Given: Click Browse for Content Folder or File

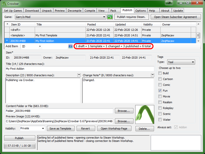Looking at the screenshot, I should [x=124, y=111].
